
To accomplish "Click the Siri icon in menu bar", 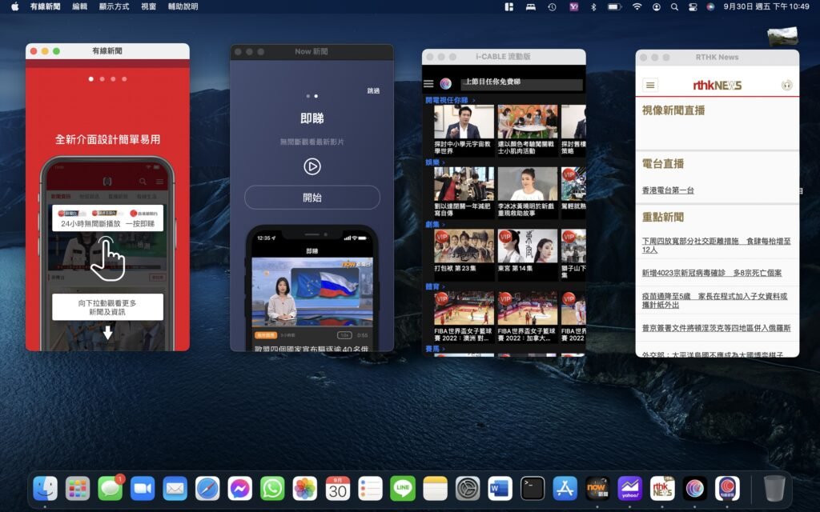I will (710, 6).
